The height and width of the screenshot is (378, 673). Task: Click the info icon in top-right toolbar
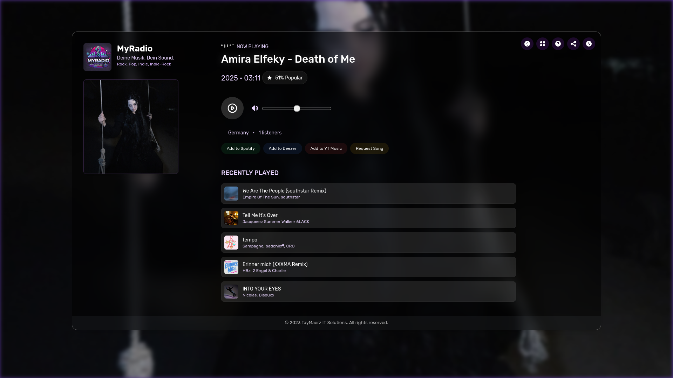tap(527, 44)
